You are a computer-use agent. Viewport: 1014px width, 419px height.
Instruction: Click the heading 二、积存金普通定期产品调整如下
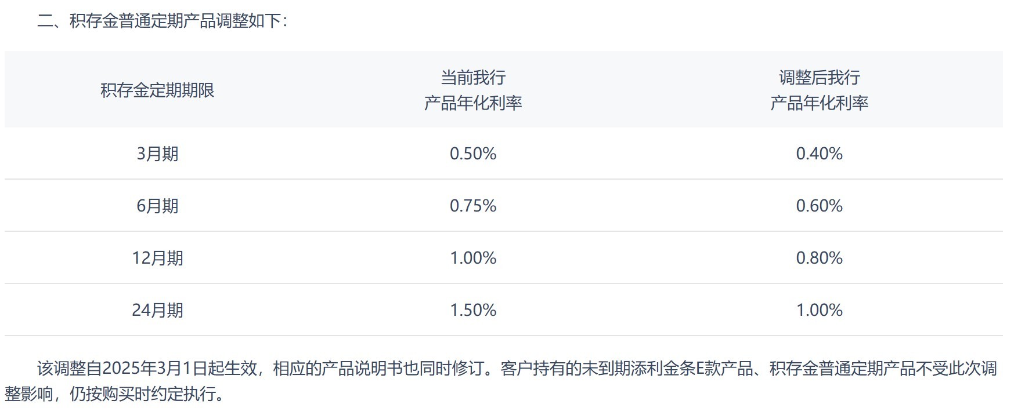click(163, 21)
